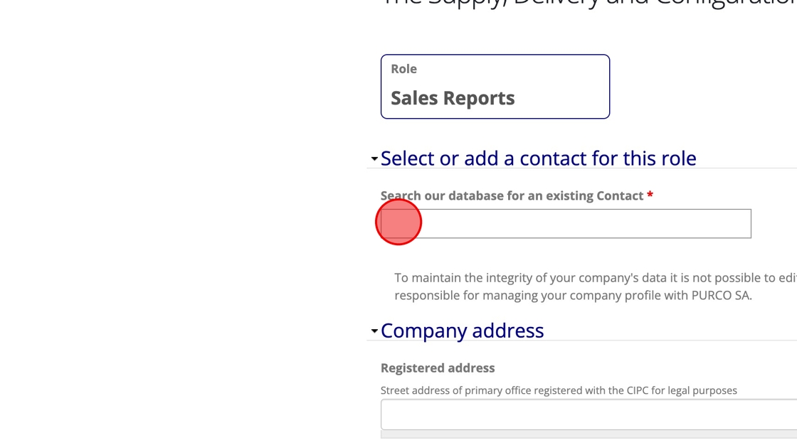Viewport: 797px width, 445px height.
Task: Click the 'Sales Reports' role value text
Action: tap(453, 98)
